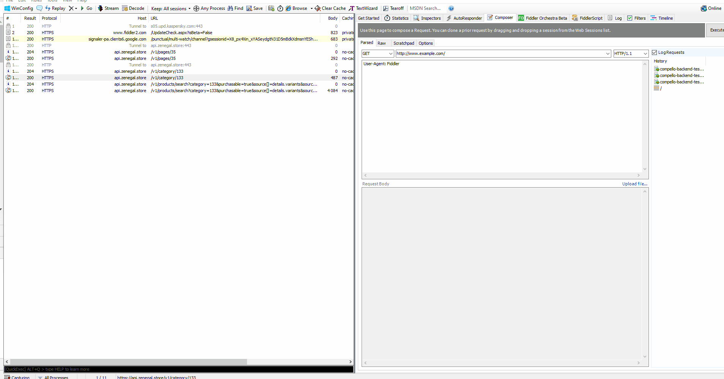Replay the selected session

coord(55,8)
